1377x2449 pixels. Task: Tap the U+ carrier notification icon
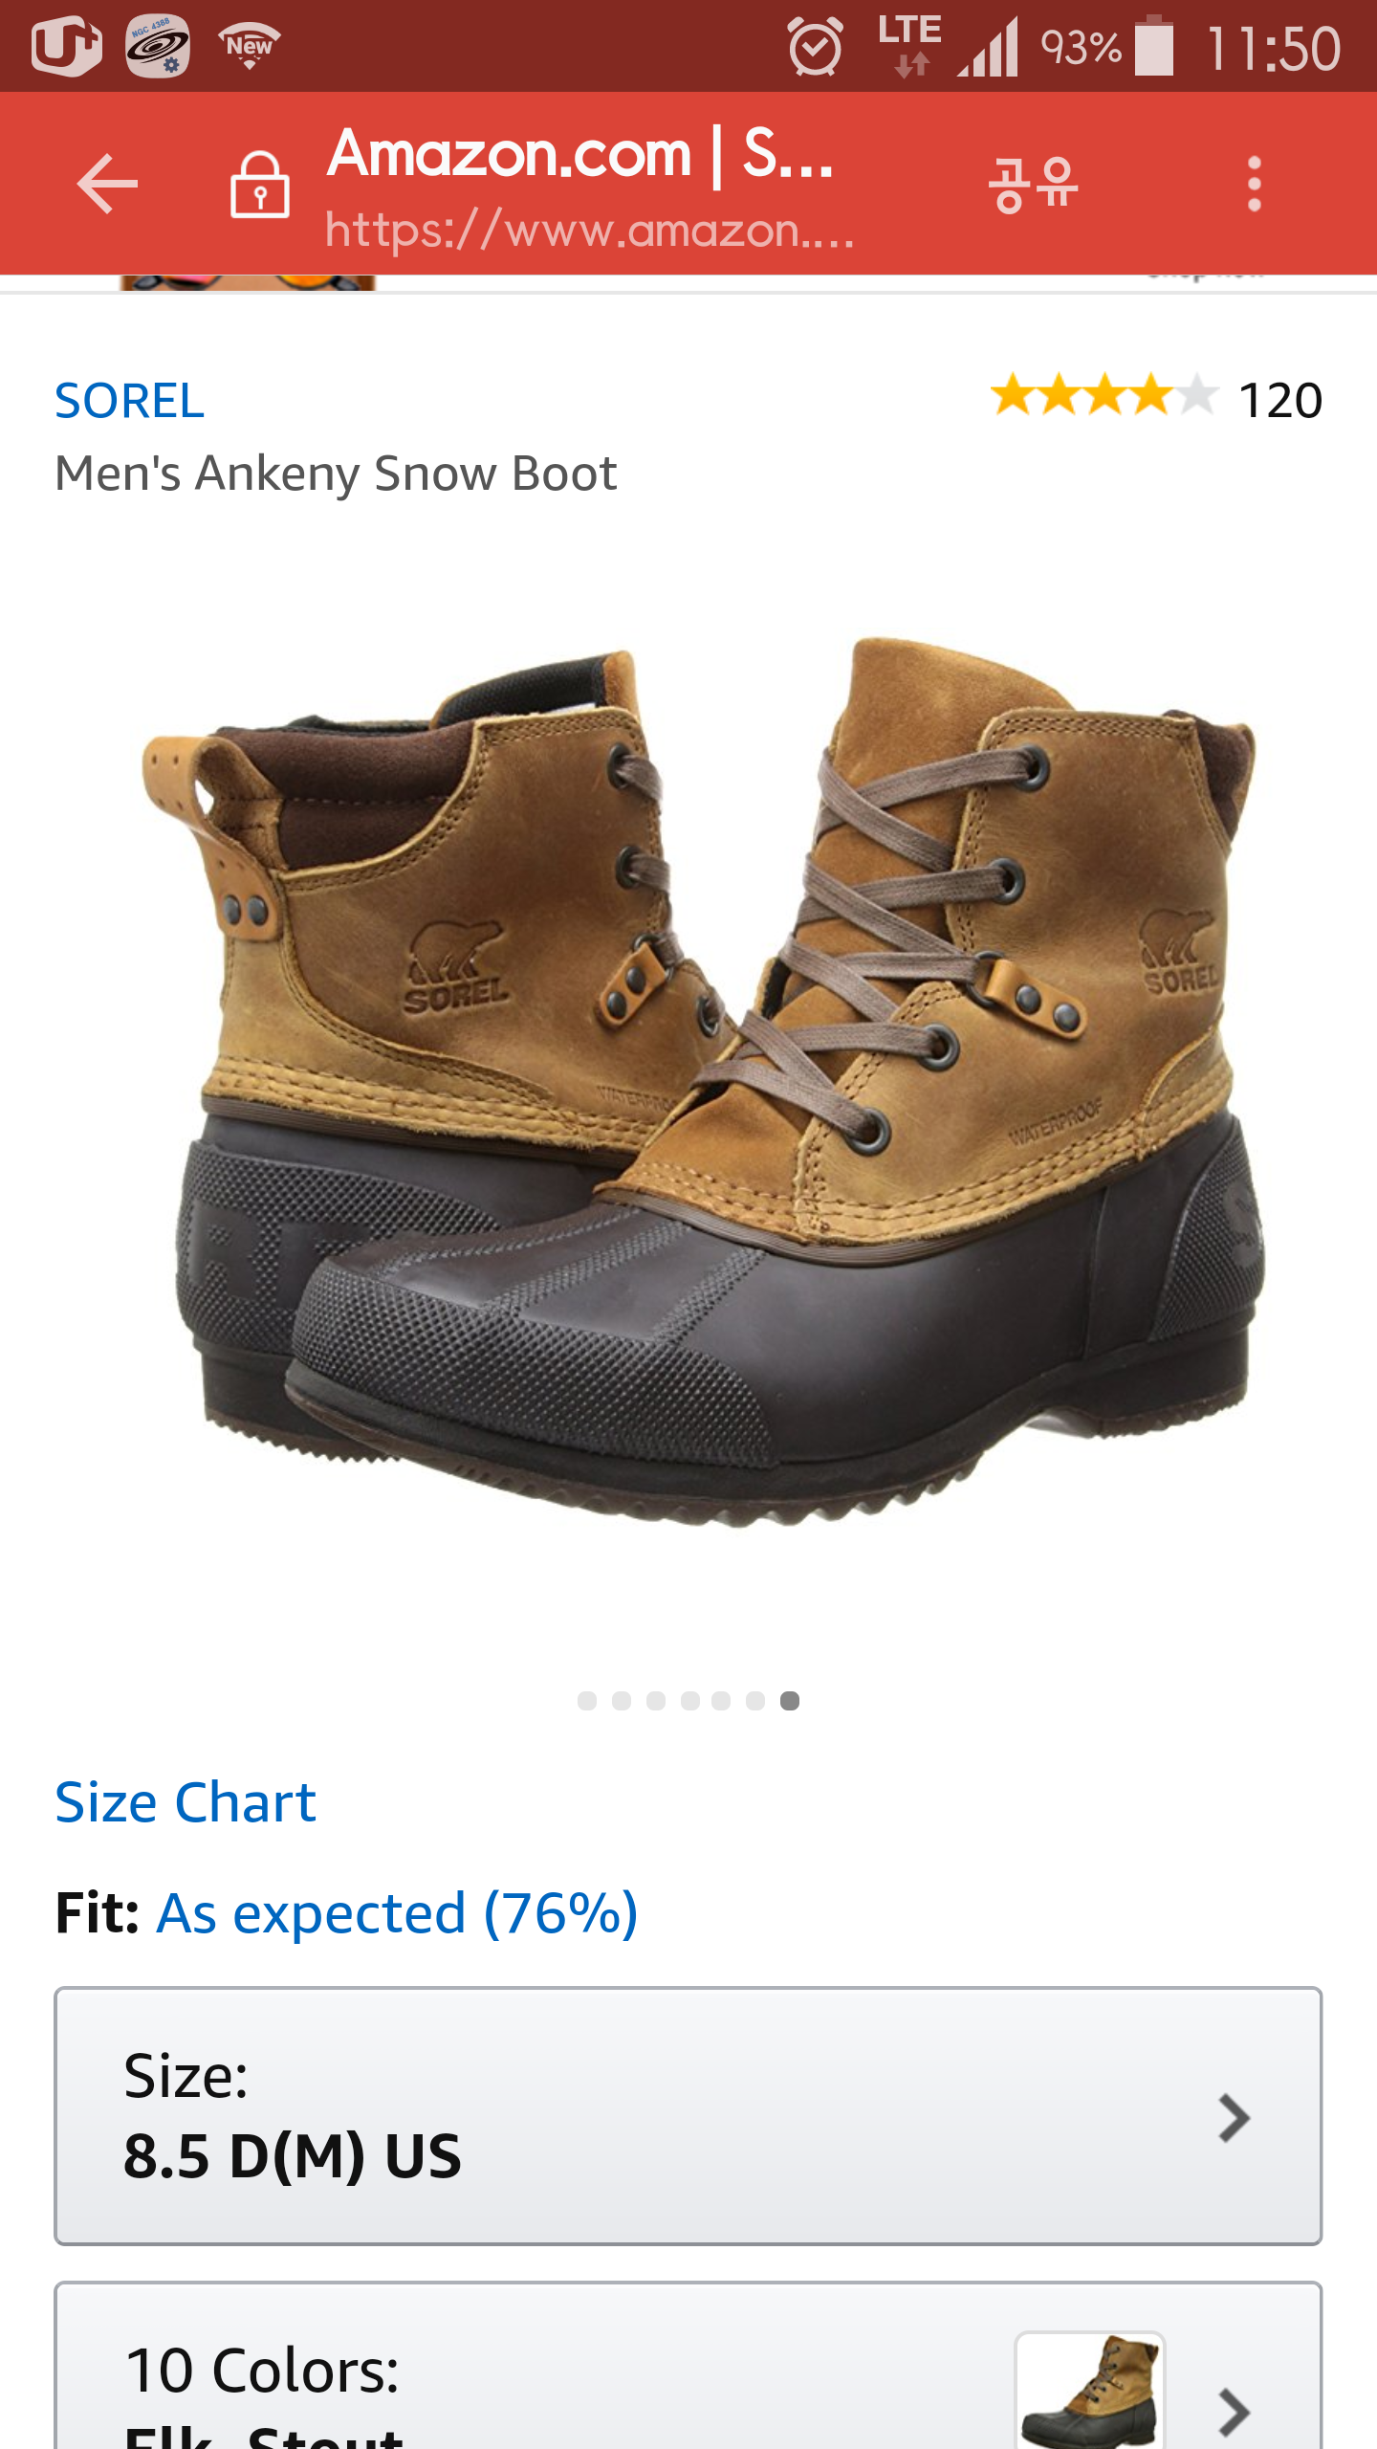[x=66, y=46]
